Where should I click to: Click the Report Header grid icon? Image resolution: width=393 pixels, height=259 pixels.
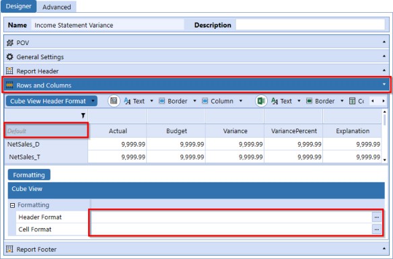(9, 71)
